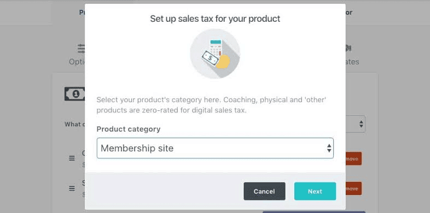430x213 pixels.
Task: Click the second orange Remove button
Action: [x=353, y=188]
